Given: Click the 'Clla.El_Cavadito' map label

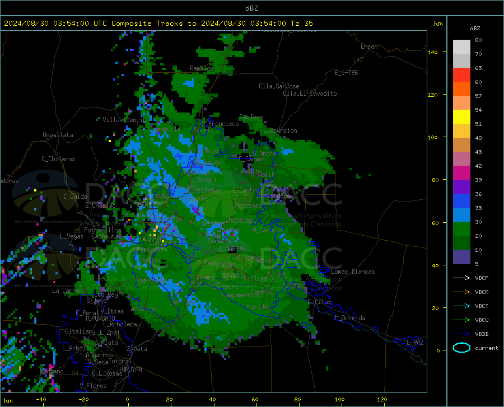Looking at the screenshot, I should click(310, 93).
